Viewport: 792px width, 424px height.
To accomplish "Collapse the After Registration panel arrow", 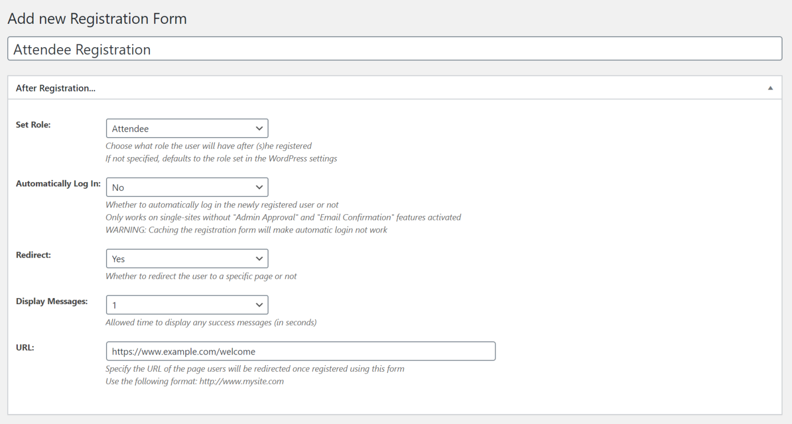I will pyautogui.click(x=770, y=88).
